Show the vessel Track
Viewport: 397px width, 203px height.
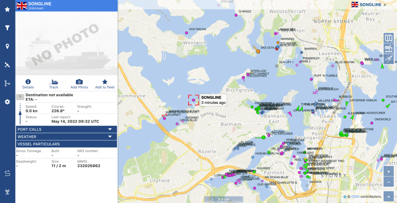(x=54, y=84)
